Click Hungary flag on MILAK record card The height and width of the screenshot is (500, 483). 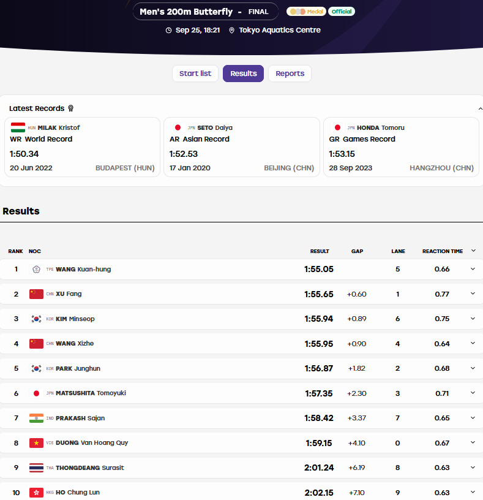18,127
